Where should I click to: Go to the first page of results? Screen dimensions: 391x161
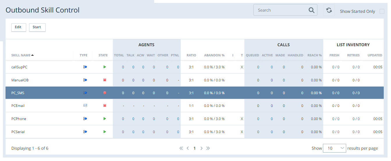181,148
